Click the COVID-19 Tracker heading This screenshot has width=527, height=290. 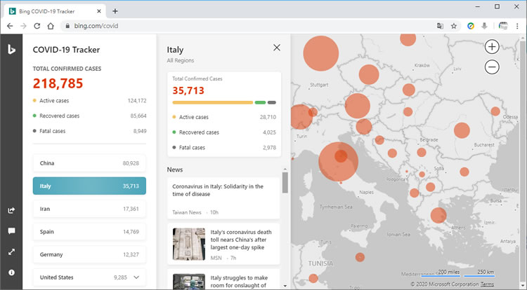66,50
